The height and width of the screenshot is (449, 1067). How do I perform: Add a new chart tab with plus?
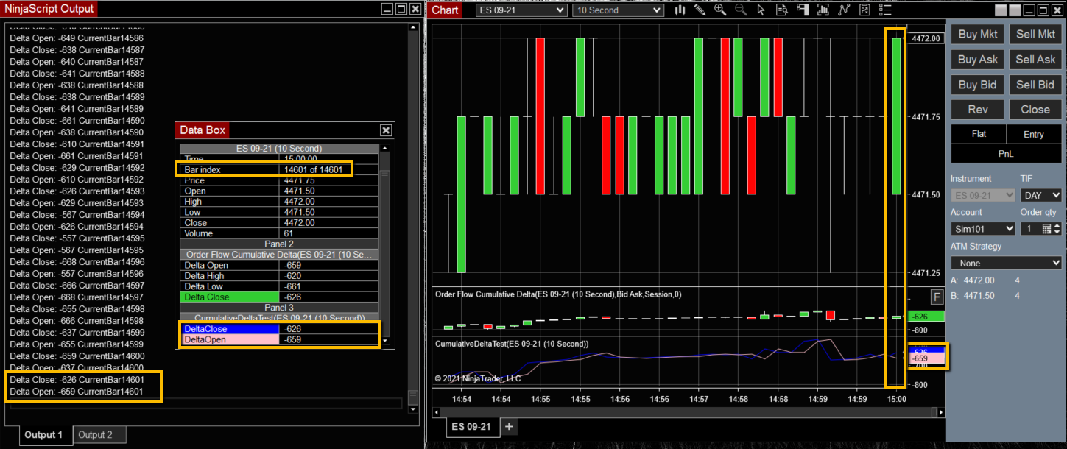pyautogui.click(x=509, y=427)
